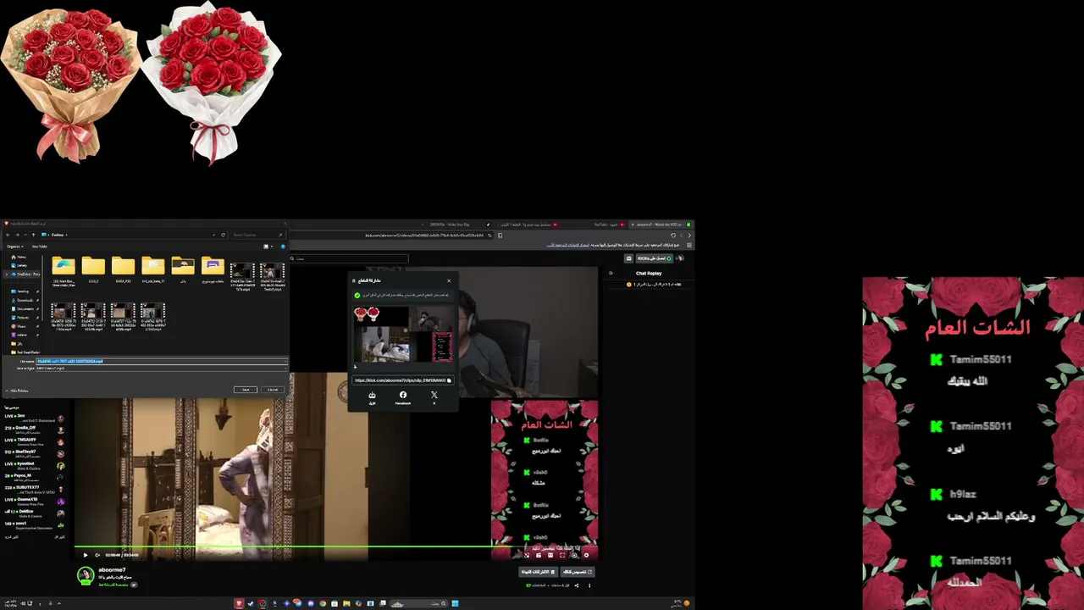Image resolution: width=1084 pixels, height=610 pixels.
Task: Share the clip on X
Action: pos(434,397)
